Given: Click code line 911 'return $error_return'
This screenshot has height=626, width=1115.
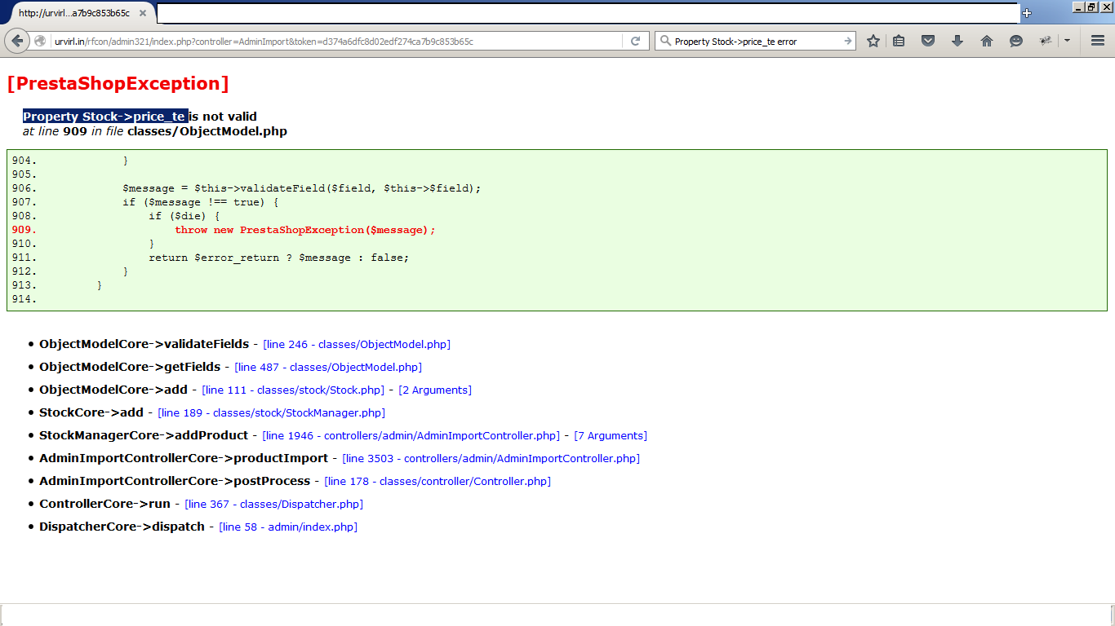Looking at the screenshot, I should coord(278,258).
